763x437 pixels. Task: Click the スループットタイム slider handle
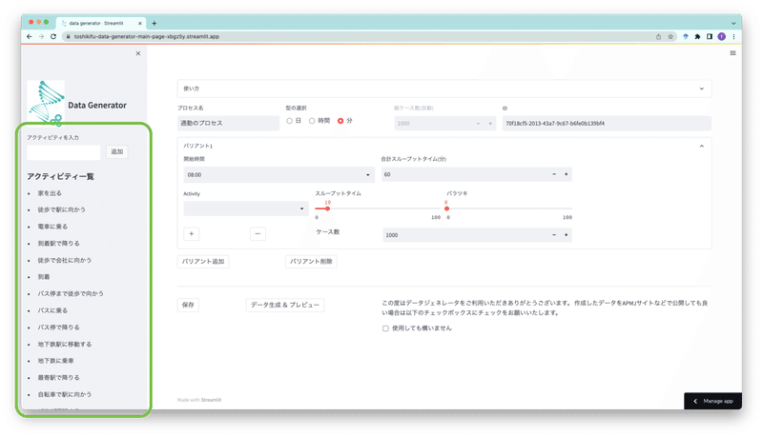click(x=327, y=209)
